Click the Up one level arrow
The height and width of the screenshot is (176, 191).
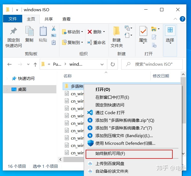35,65
